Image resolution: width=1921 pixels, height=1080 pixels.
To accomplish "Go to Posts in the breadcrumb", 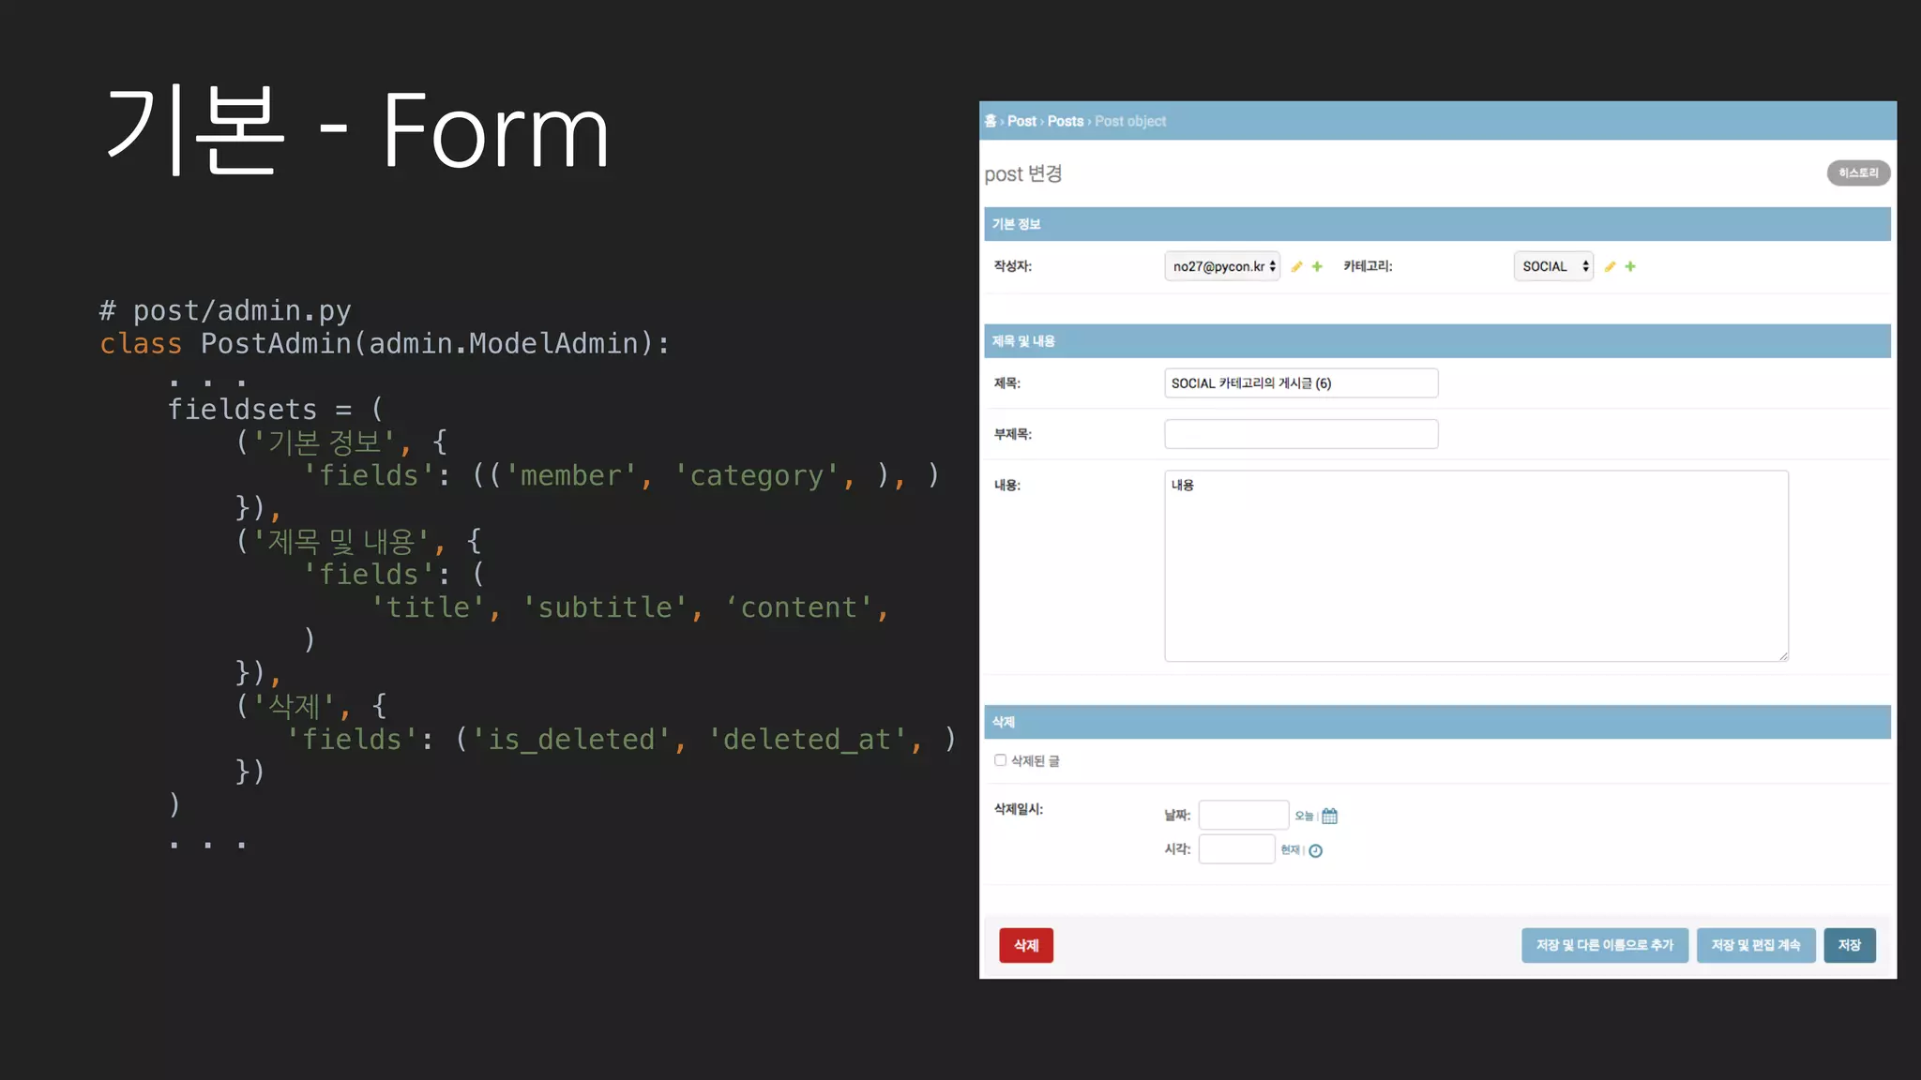I will click(x=1065, y=121).
